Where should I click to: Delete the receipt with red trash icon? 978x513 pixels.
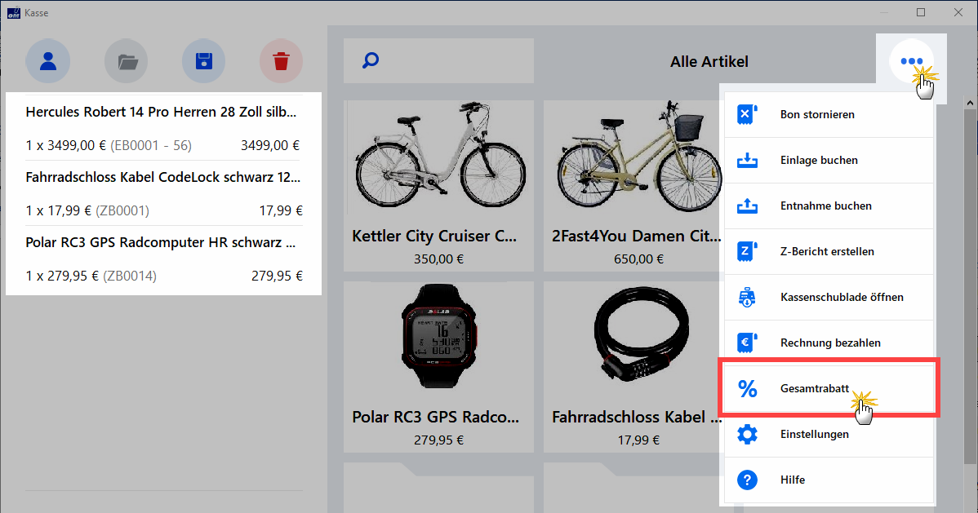(282, 61)
